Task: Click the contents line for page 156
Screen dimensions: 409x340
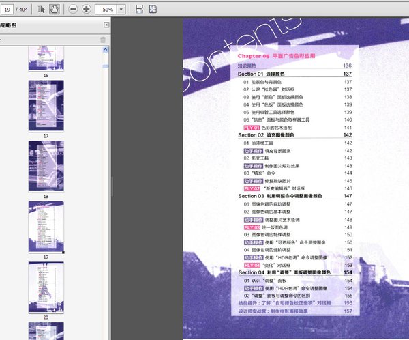Action: [x=295, y=303]
